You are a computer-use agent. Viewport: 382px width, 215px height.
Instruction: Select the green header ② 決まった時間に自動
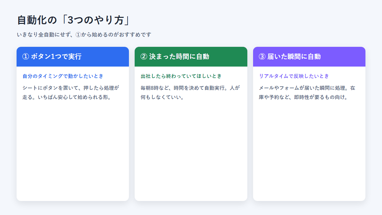coord(191,57)
